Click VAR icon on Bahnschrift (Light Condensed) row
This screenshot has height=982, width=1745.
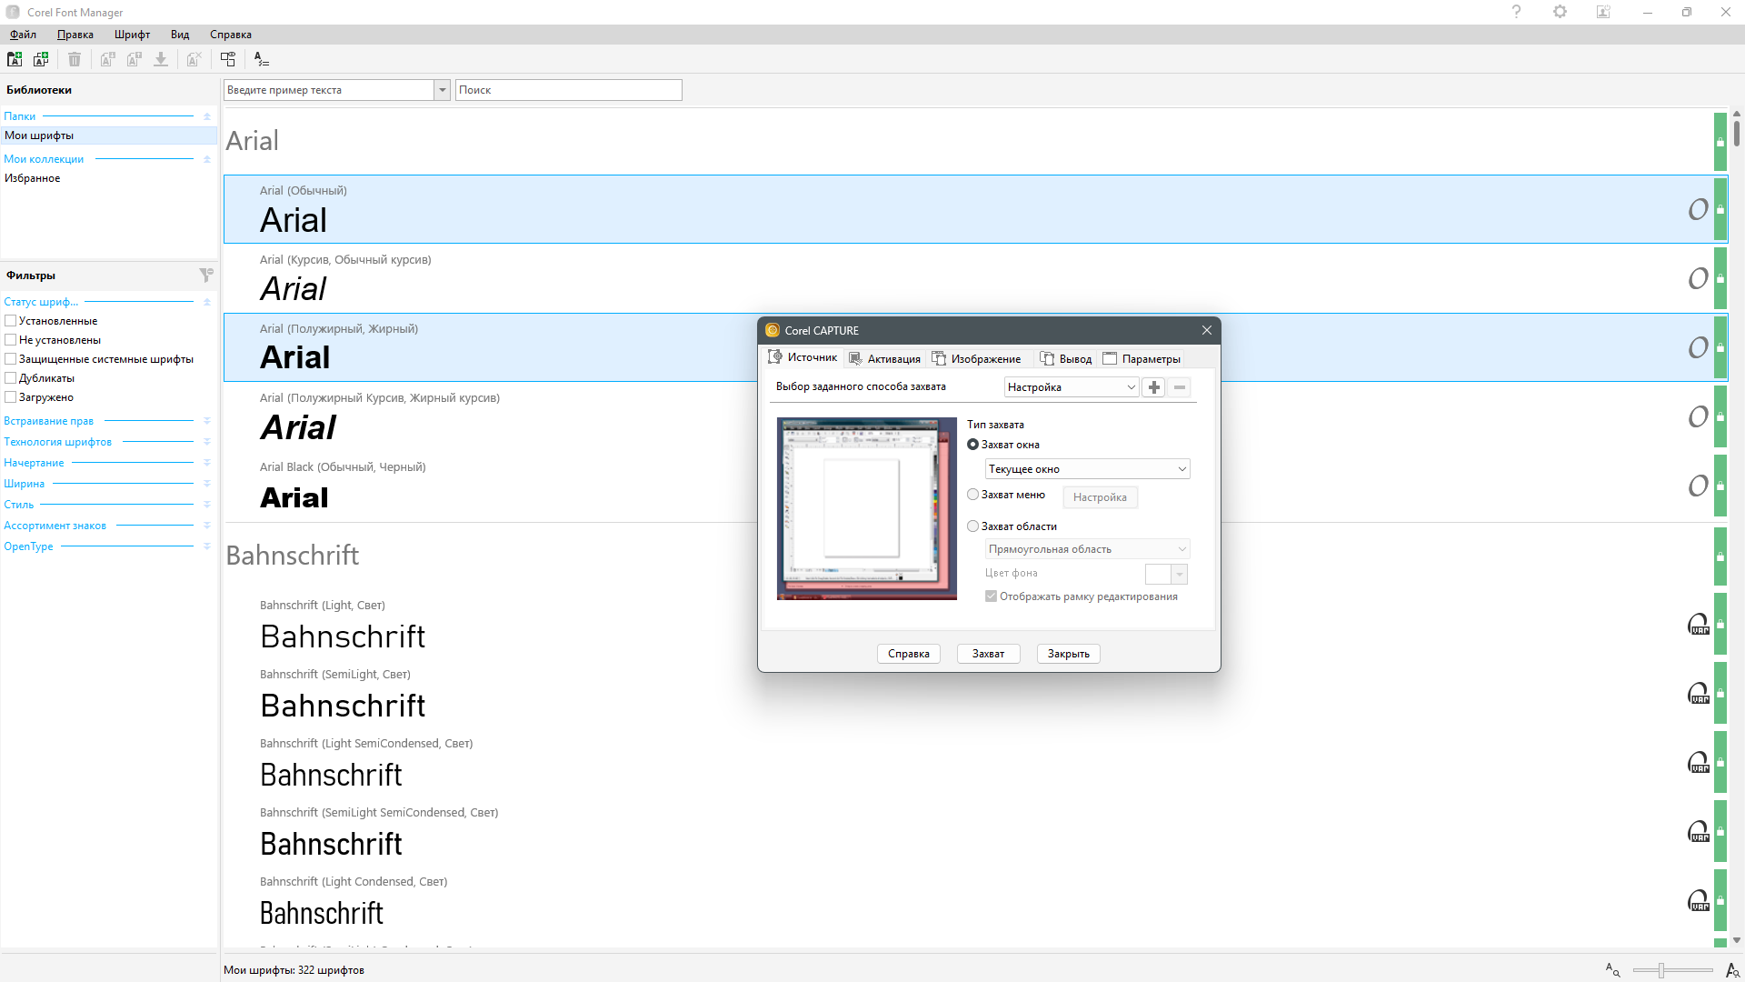point(1699,900)
